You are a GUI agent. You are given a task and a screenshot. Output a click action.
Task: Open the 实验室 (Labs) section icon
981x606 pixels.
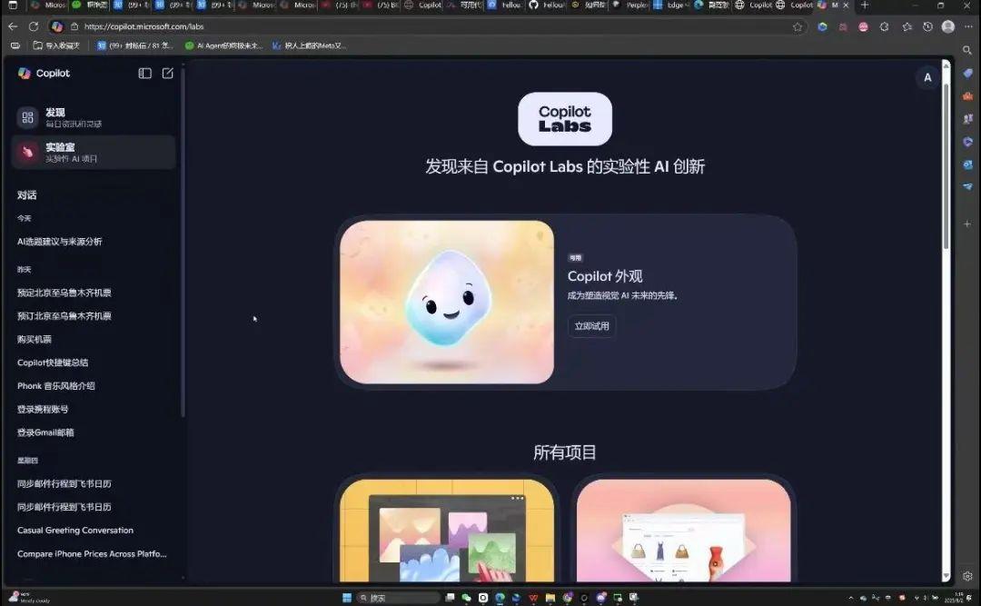[25, 153]
